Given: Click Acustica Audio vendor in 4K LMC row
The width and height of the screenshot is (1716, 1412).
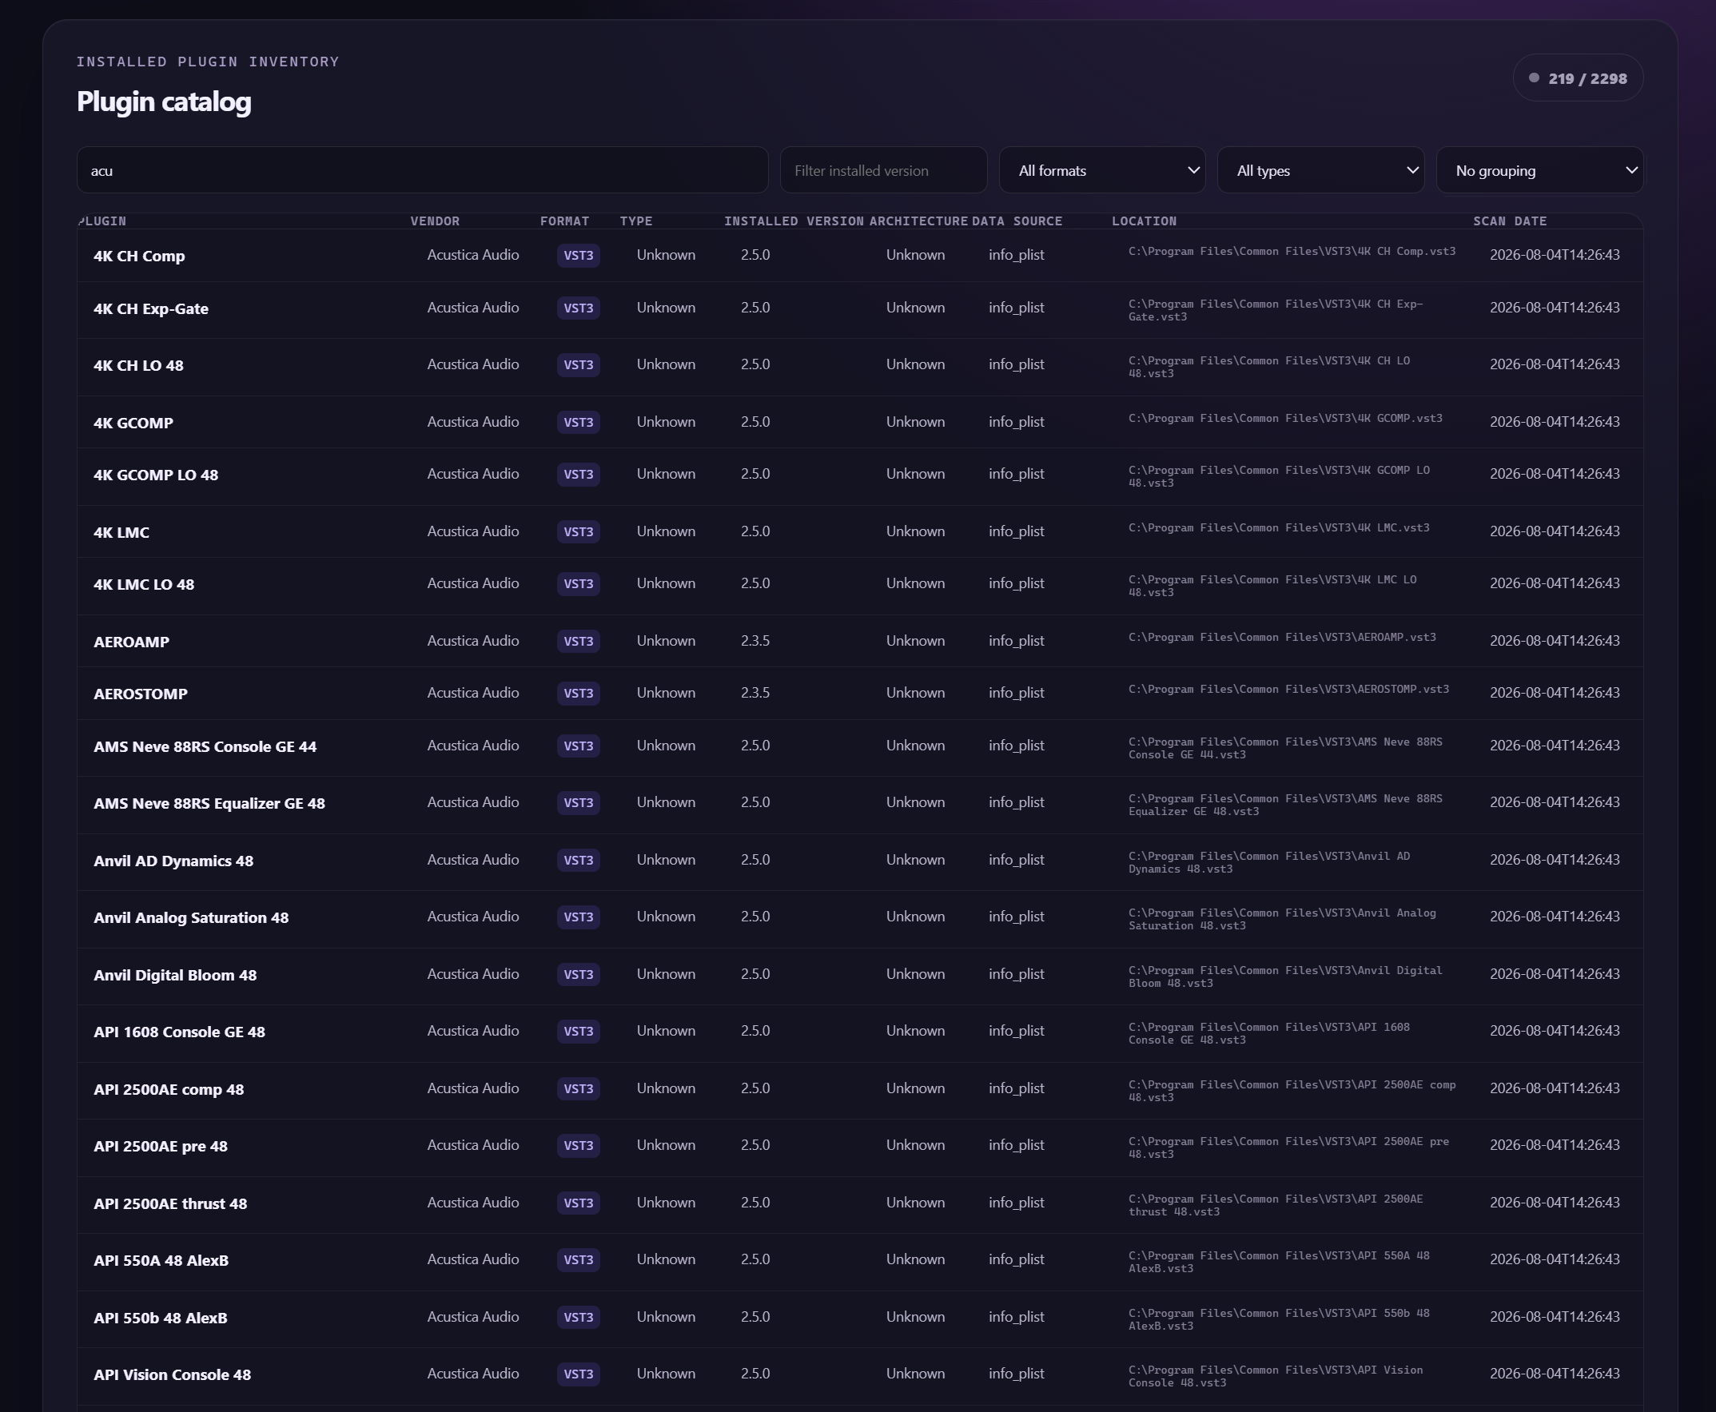Looking at the screenshot, I should pos(472,531).
